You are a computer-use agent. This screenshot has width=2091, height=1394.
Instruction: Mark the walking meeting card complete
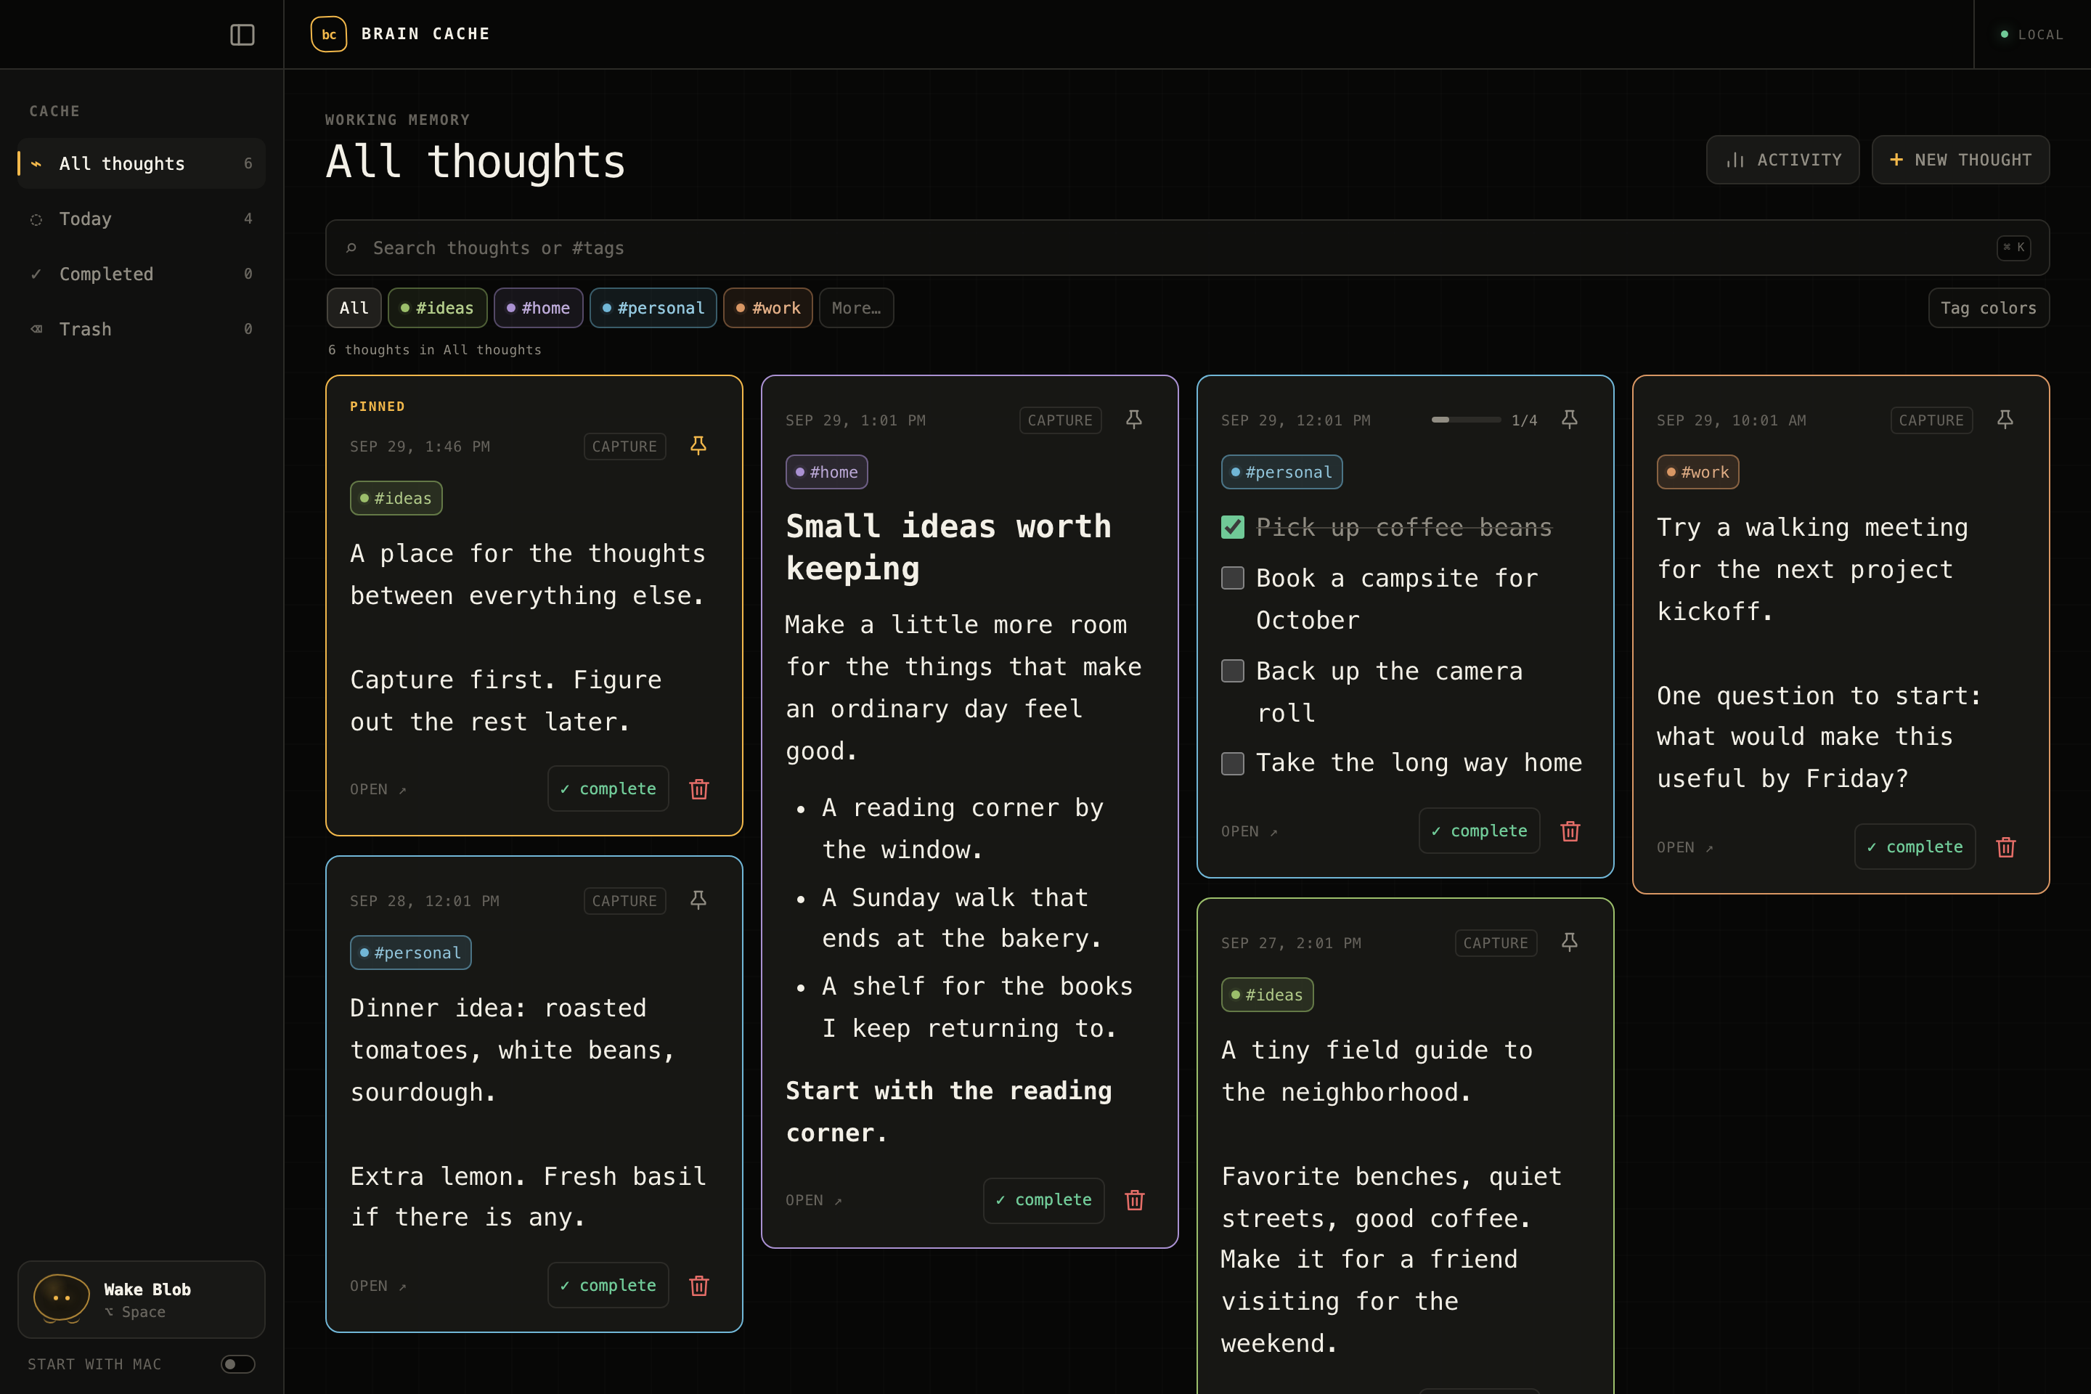[1915, 847]
